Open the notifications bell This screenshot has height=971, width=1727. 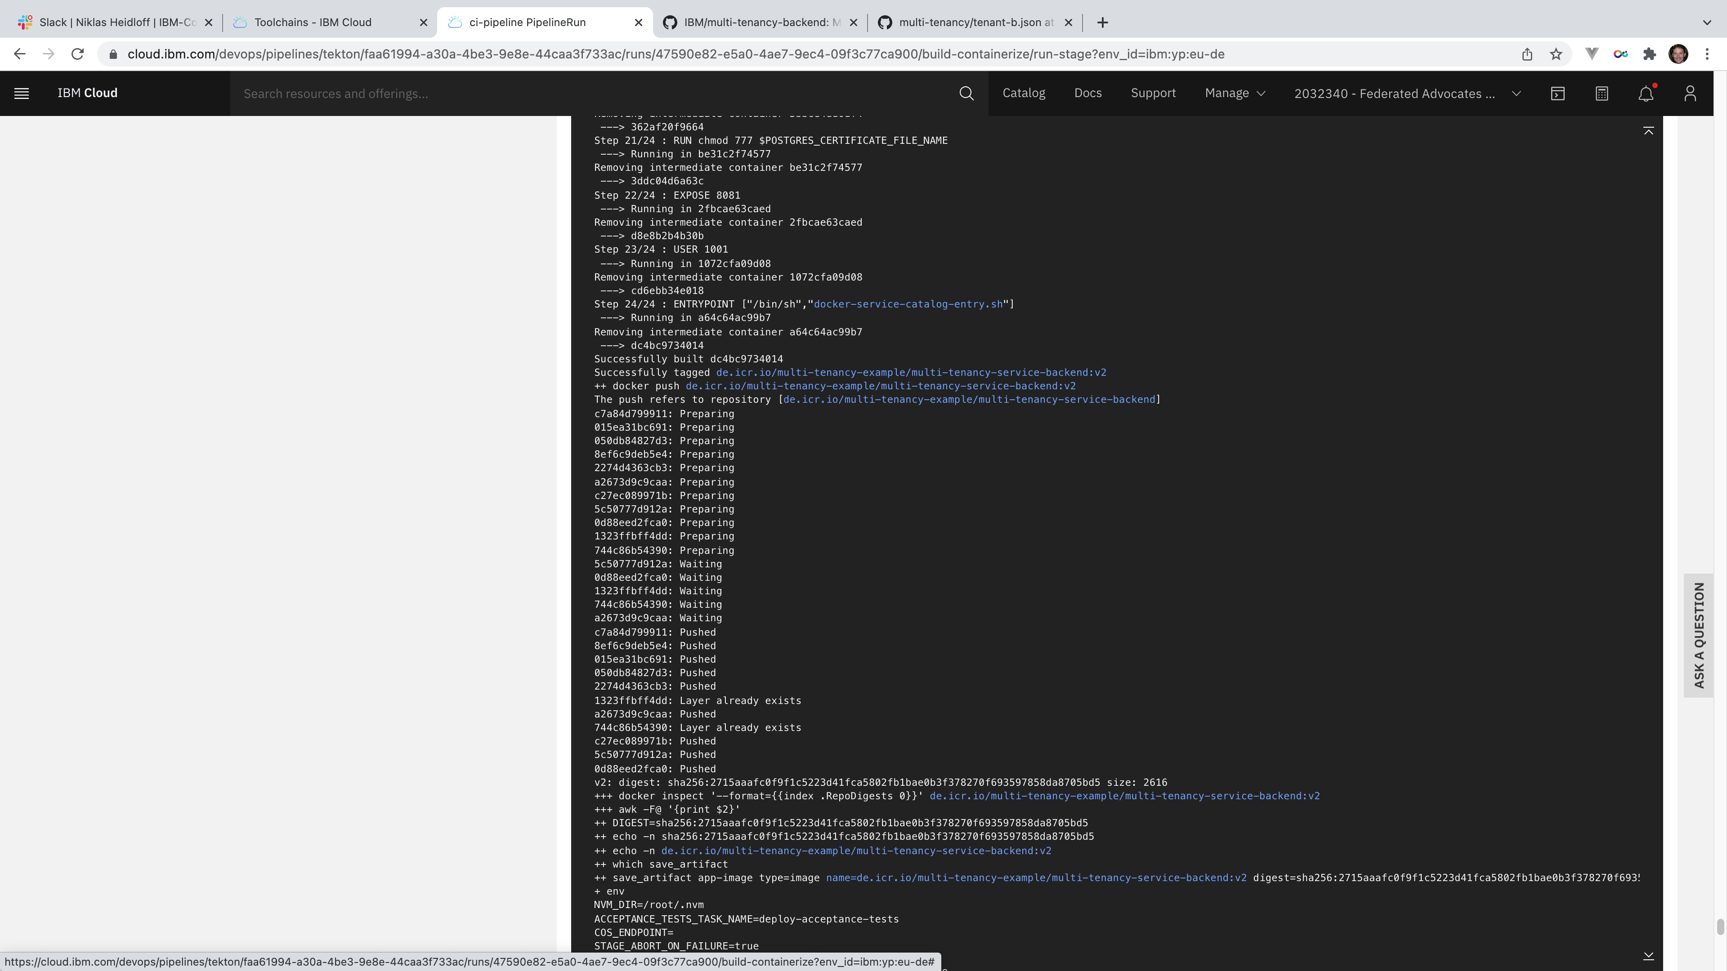point(1646,93)
